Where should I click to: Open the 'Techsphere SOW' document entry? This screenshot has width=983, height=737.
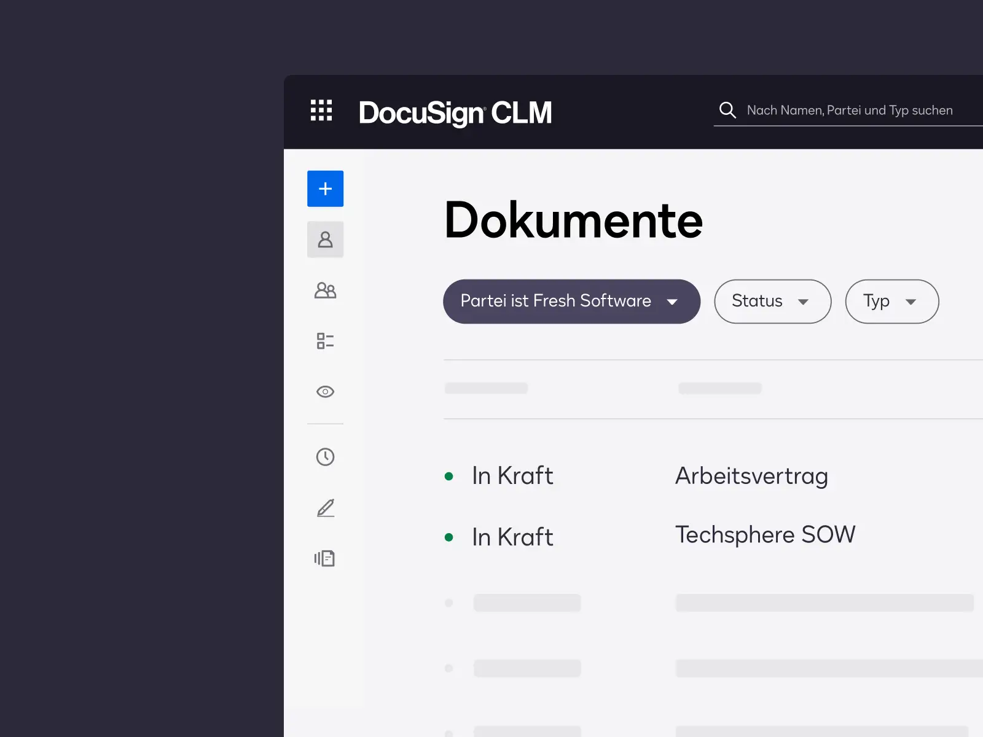[x=765, y=535]
